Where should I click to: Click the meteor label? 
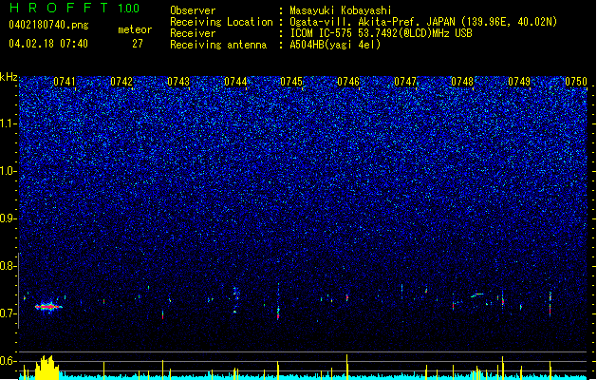point(135,29)
